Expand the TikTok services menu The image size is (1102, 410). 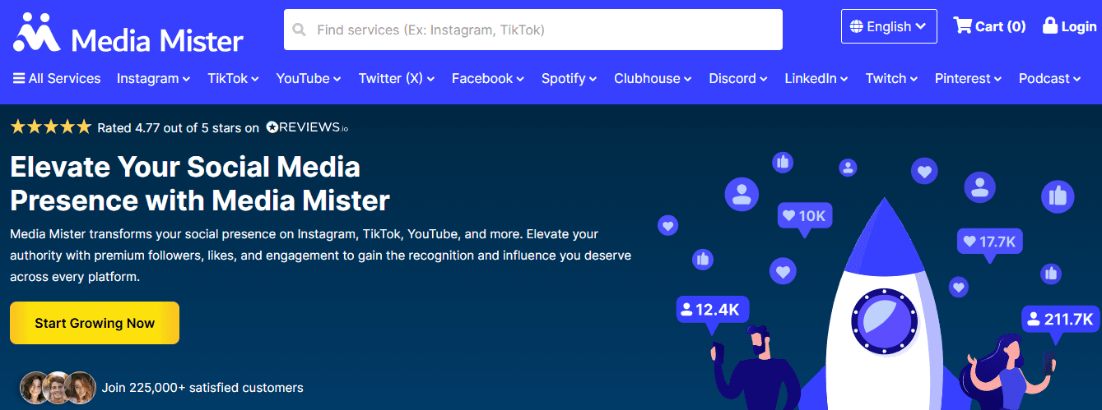[234, 79]
